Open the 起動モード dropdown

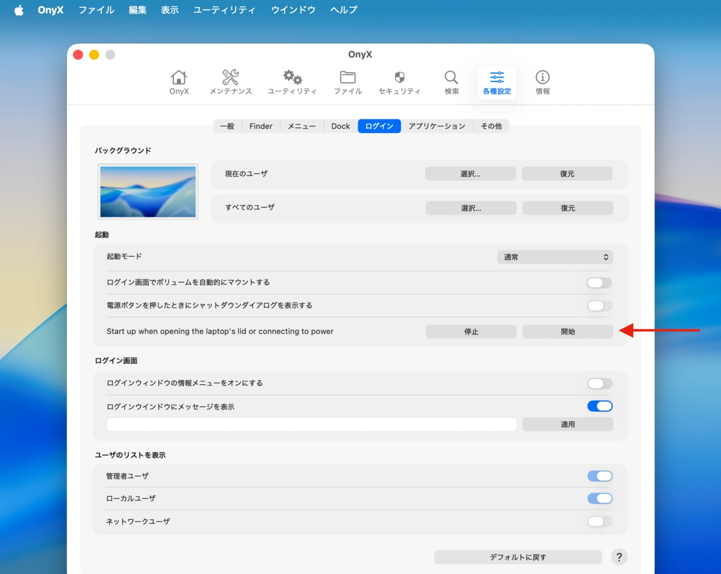click(x=555, y=257)
